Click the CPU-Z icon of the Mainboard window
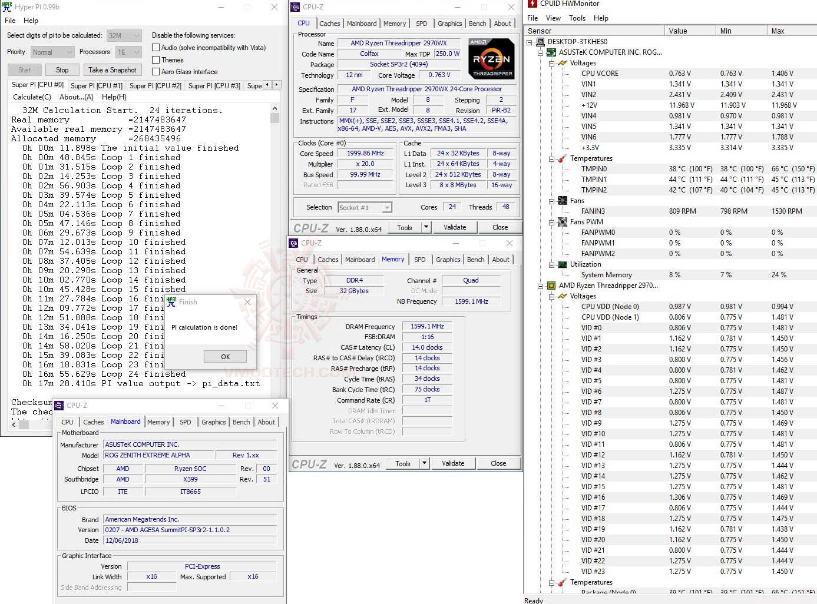The image size is (817, 604). (59, 406)
